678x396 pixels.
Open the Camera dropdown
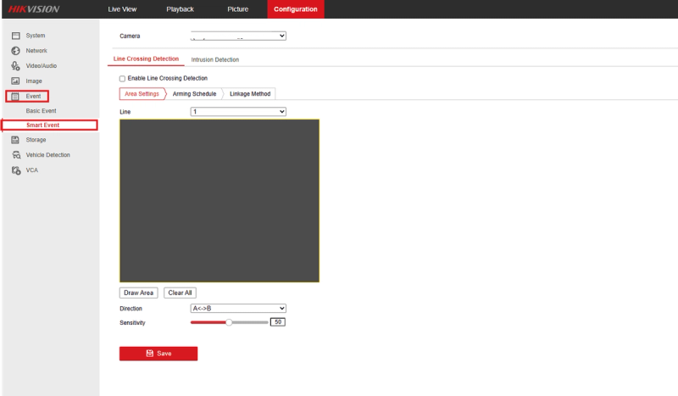(x=238, y=36)
